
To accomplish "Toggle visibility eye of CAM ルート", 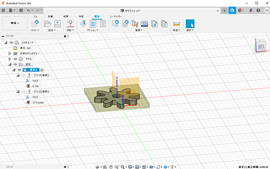I will click(11, 42).
